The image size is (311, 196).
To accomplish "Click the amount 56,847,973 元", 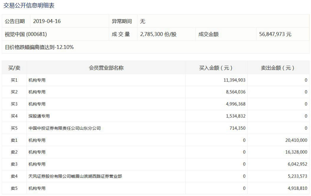I will (275, 34).
